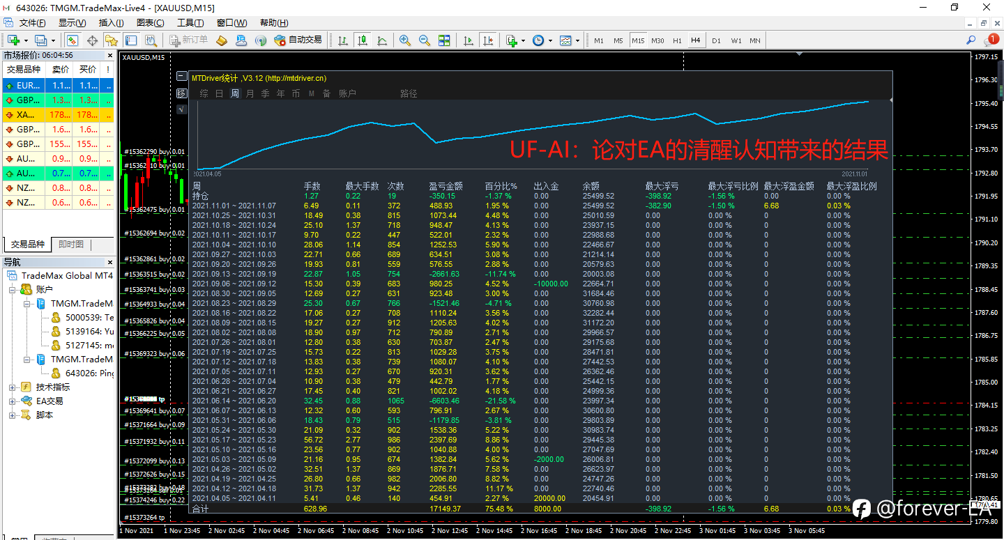Switch chart to line chart display
The height and width of the screenshot is (540, 1004).
pyautogui.click(x=382, y=40)
